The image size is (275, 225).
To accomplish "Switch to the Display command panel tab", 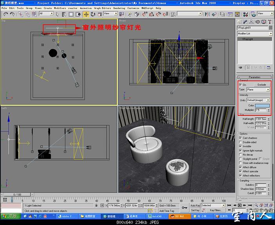I will pos(263,22).
